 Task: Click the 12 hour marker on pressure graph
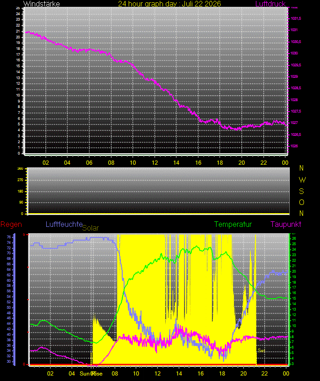(155, 162)
